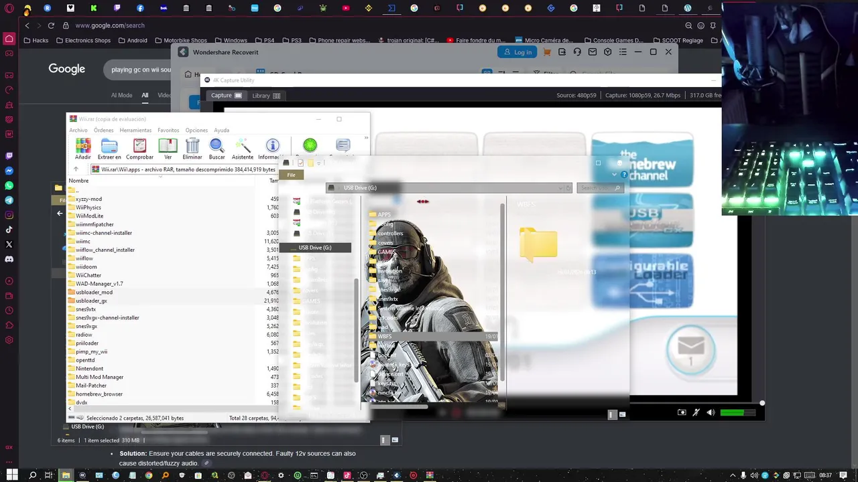Open the Motorbike Shops bookmark folder
858x482 pixels.
(181, 40)
